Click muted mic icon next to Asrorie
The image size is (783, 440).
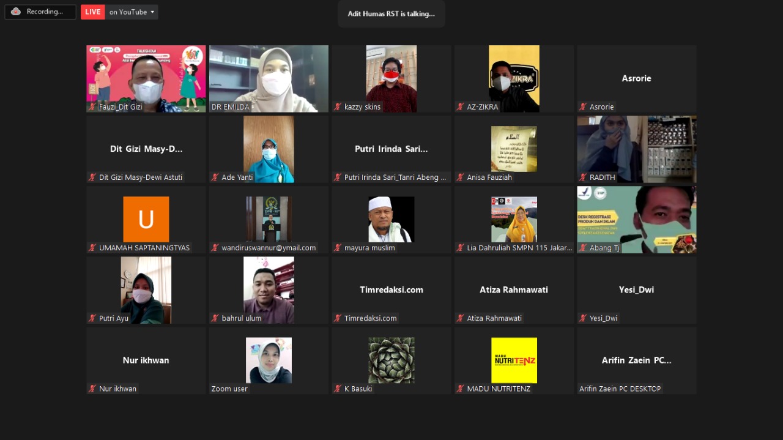(583, 107)
